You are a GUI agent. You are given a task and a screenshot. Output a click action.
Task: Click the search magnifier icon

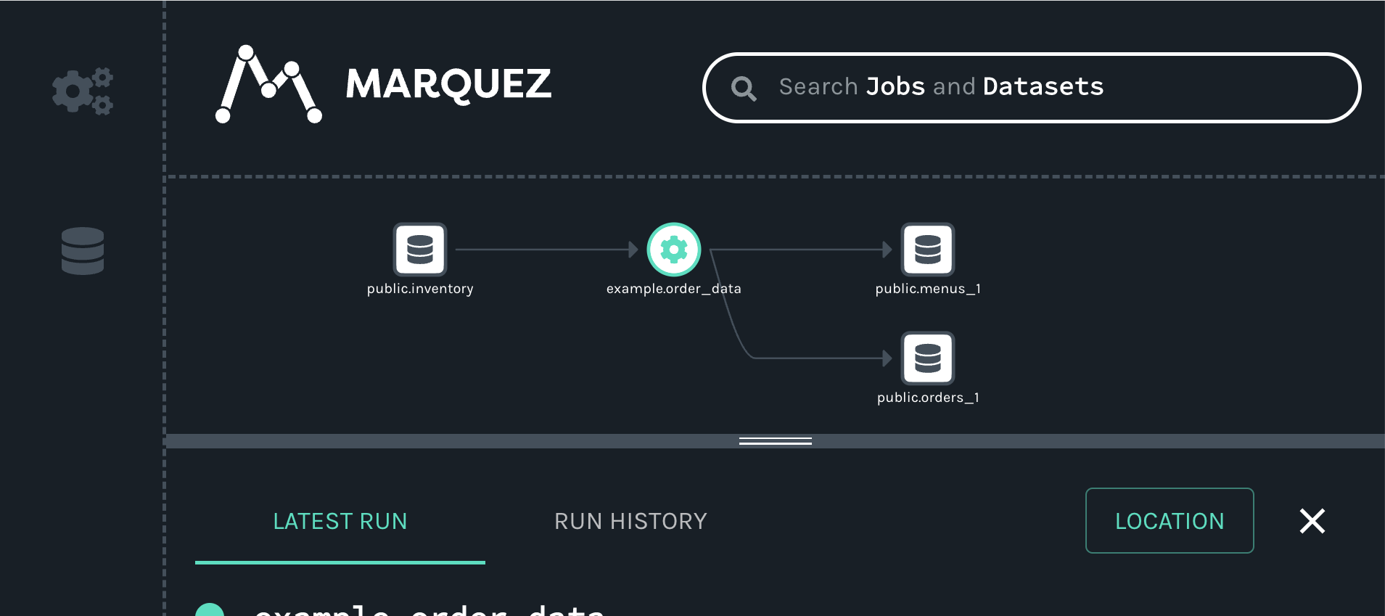744,89
